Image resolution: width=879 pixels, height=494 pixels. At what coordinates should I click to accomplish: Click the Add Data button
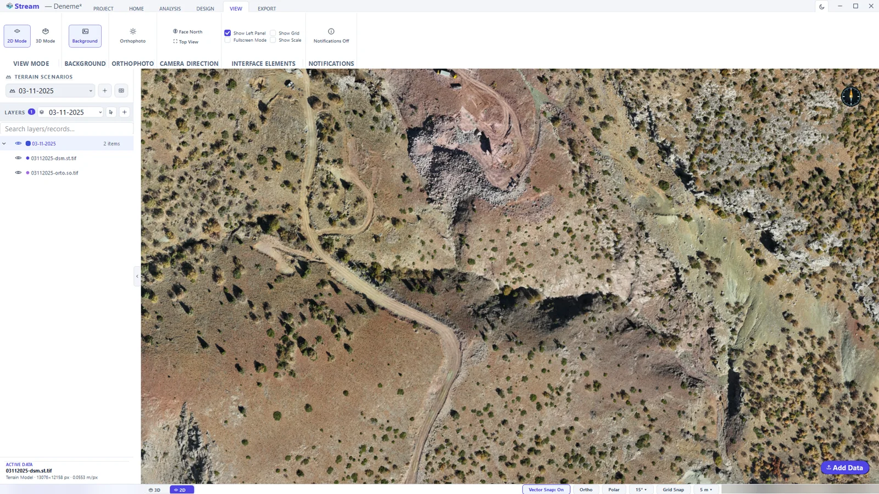pos(845,468)
